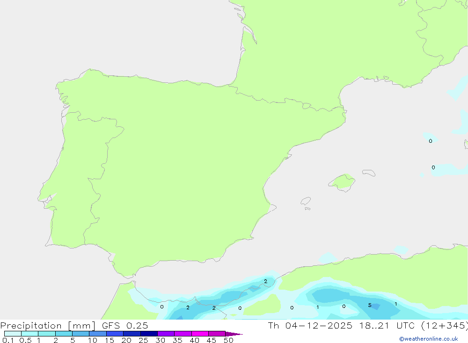Click the 0.1–0.5 mm palest cyan legend swatch
This screenshot has width=468, height=343.
point(13,334)
